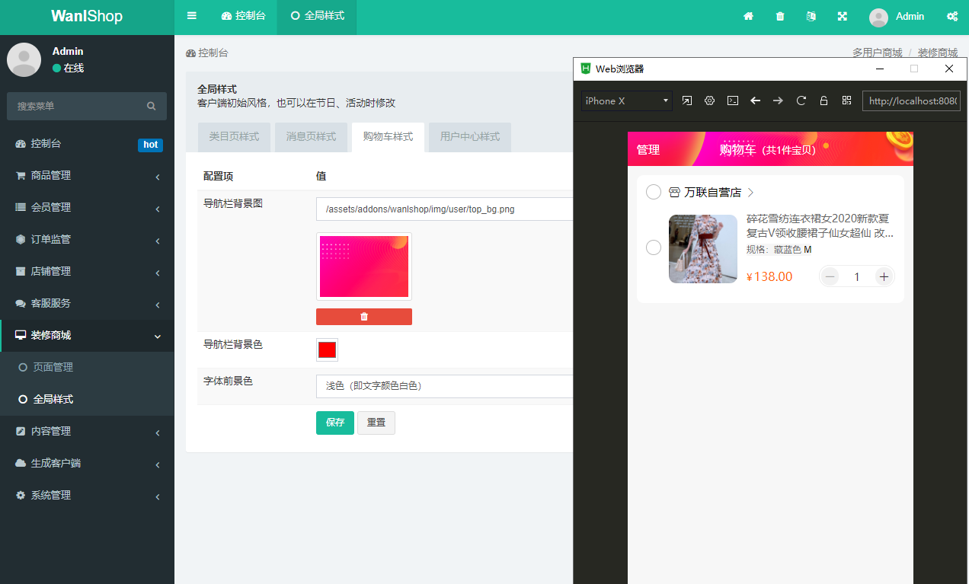Focus the localhost URL address bar
The image size is (969, 584).
click(x=911, y=101)
